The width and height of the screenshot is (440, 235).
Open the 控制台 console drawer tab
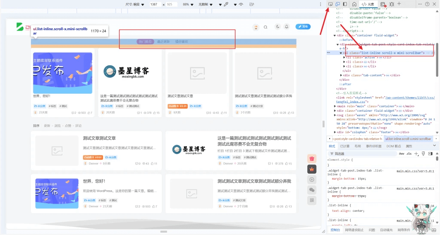click(335, 230)
